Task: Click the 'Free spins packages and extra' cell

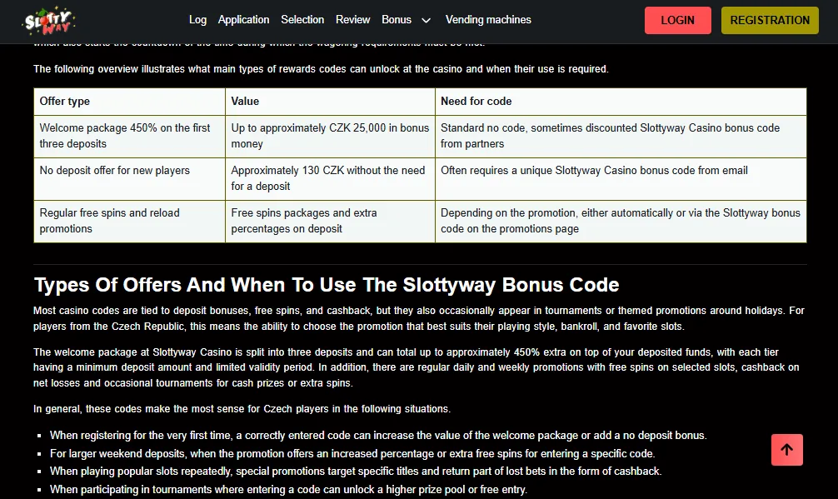Action: (330, 222)
